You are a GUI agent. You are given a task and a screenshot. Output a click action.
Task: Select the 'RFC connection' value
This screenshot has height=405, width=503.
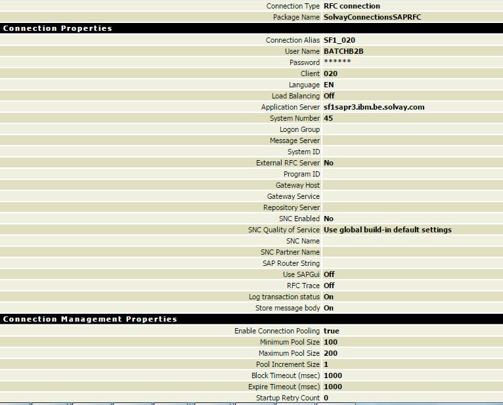pyautogui.click(x=352, y=6)
